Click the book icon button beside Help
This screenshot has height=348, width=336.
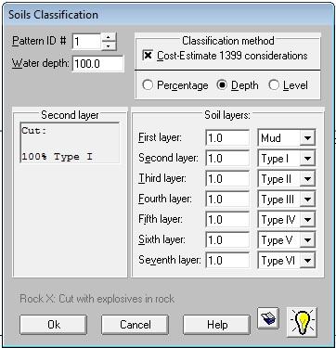tap(268, 318)
